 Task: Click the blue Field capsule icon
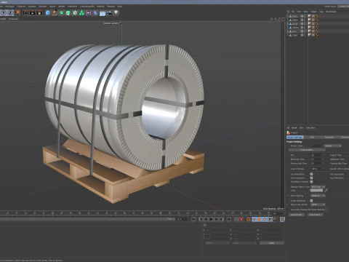pyautogui.click(x=95, y=12)
